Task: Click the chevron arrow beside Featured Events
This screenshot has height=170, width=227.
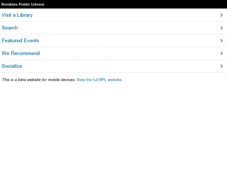Action: 221,41
